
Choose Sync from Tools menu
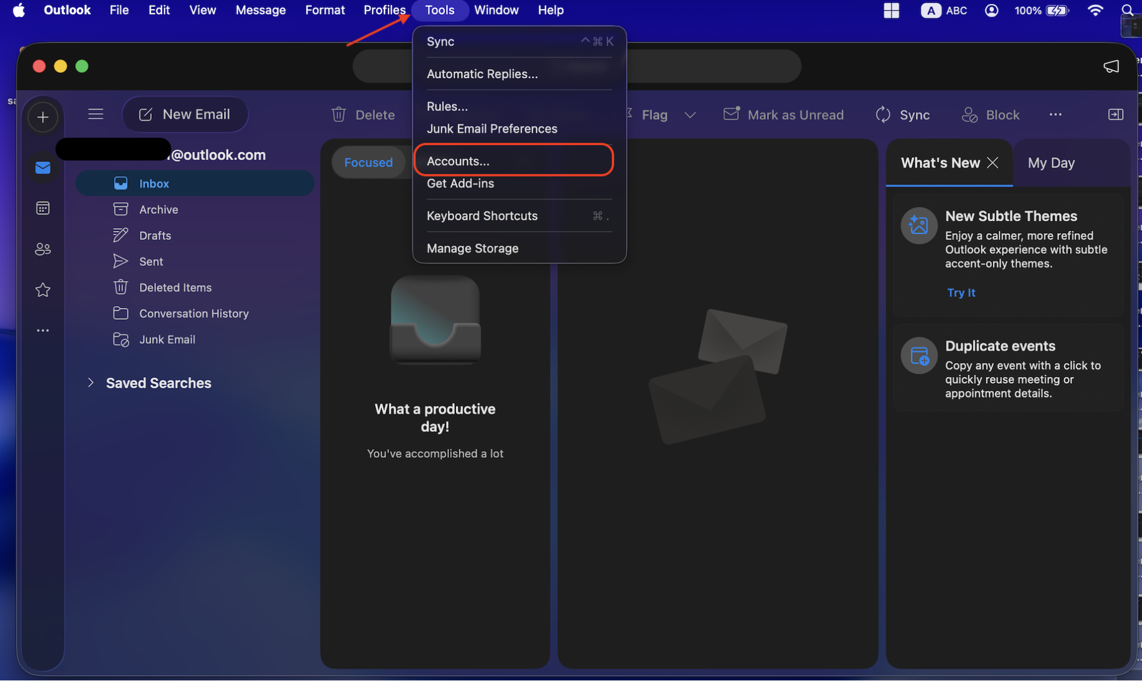click(x=519, y=42)
